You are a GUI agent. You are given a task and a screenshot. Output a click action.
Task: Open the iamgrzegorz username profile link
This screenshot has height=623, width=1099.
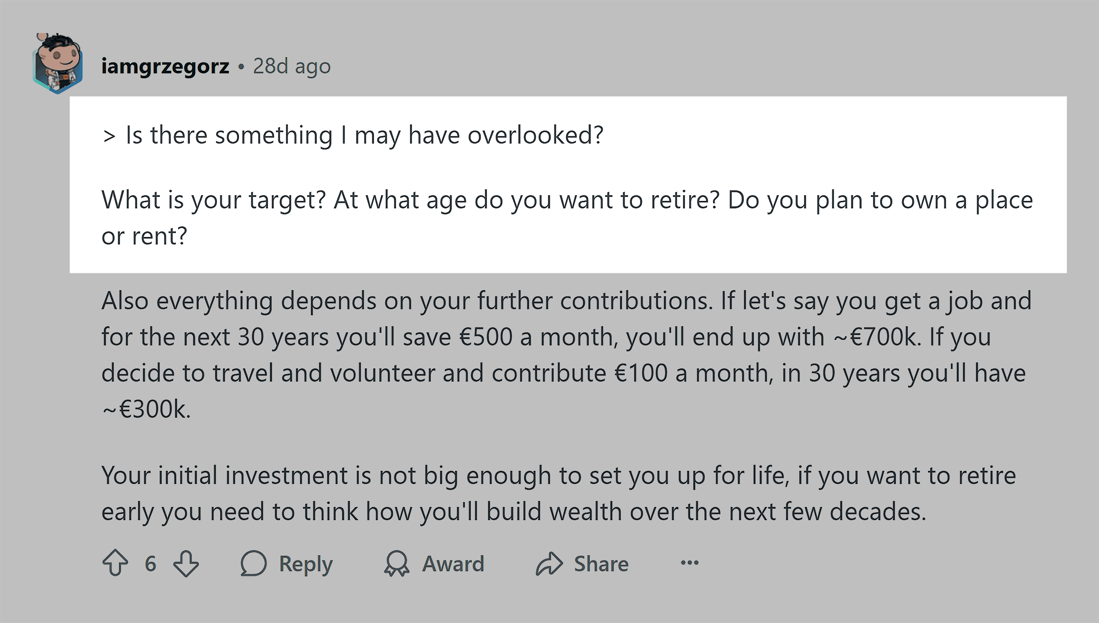[165, 66]
